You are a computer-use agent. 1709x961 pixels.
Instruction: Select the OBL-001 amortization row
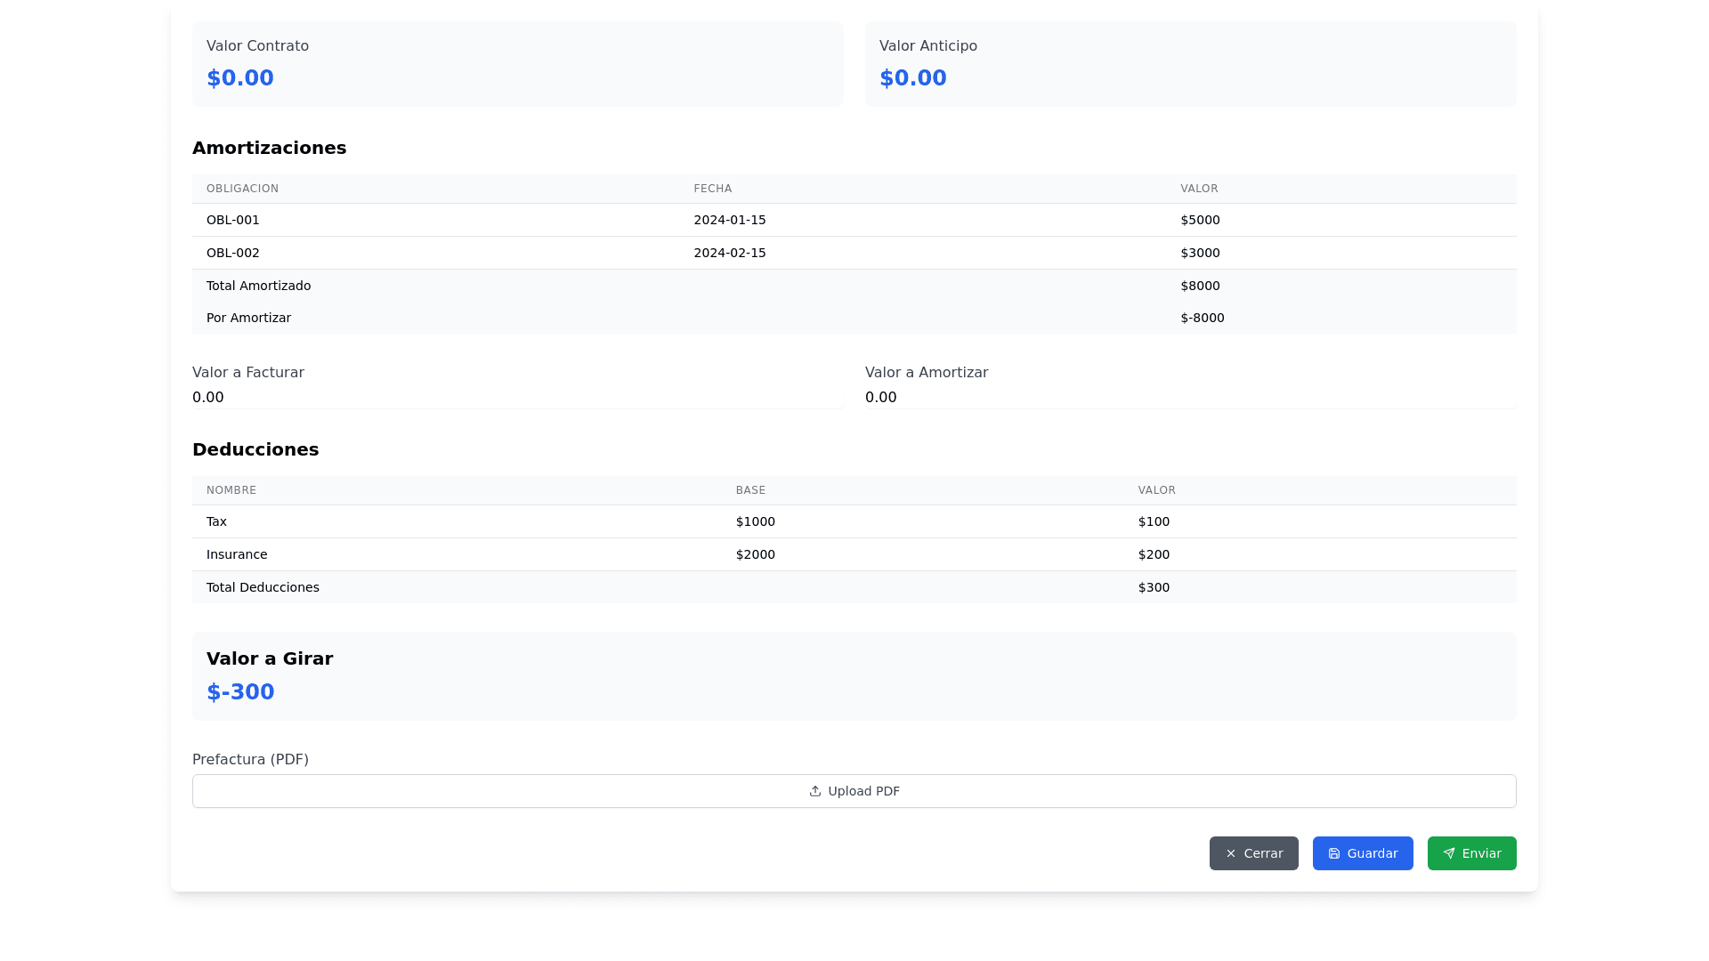click(x=854, y=220)
